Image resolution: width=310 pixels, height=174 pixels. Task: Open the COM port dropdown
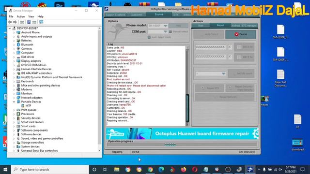[165, 31]
